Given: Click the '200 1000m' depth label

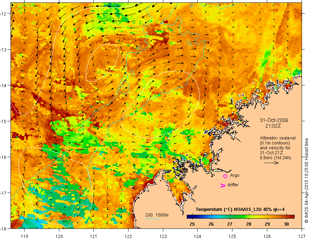Looking at the screenshot, I should click(157, 215).
